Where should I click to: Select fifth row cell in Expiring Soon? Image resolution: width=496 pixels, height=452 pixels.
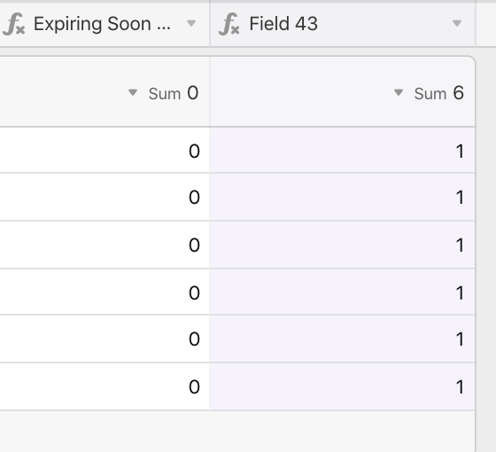click(105, 339)
